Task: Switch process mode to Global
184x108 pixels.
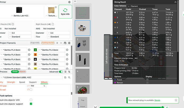Action: (15, 72)
